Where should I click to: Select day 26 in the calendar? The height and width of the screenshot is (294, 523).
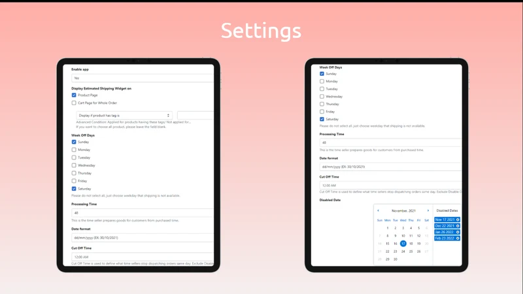click(x=418, y=252)
